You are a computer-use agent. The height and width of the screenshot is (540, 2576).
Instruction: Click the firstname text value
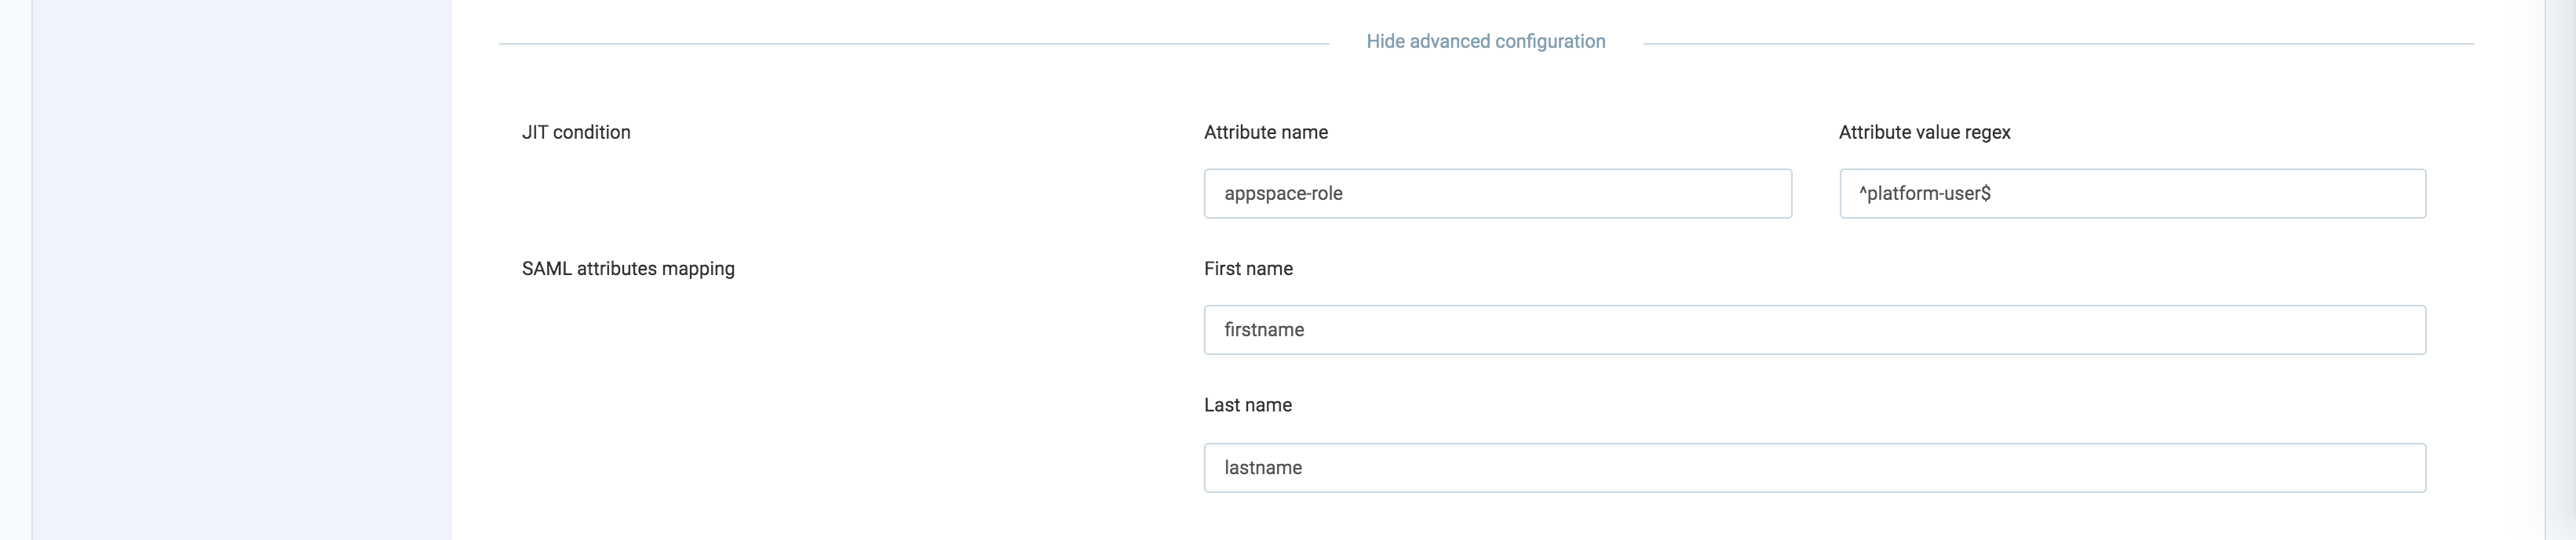coord(1264,331)
